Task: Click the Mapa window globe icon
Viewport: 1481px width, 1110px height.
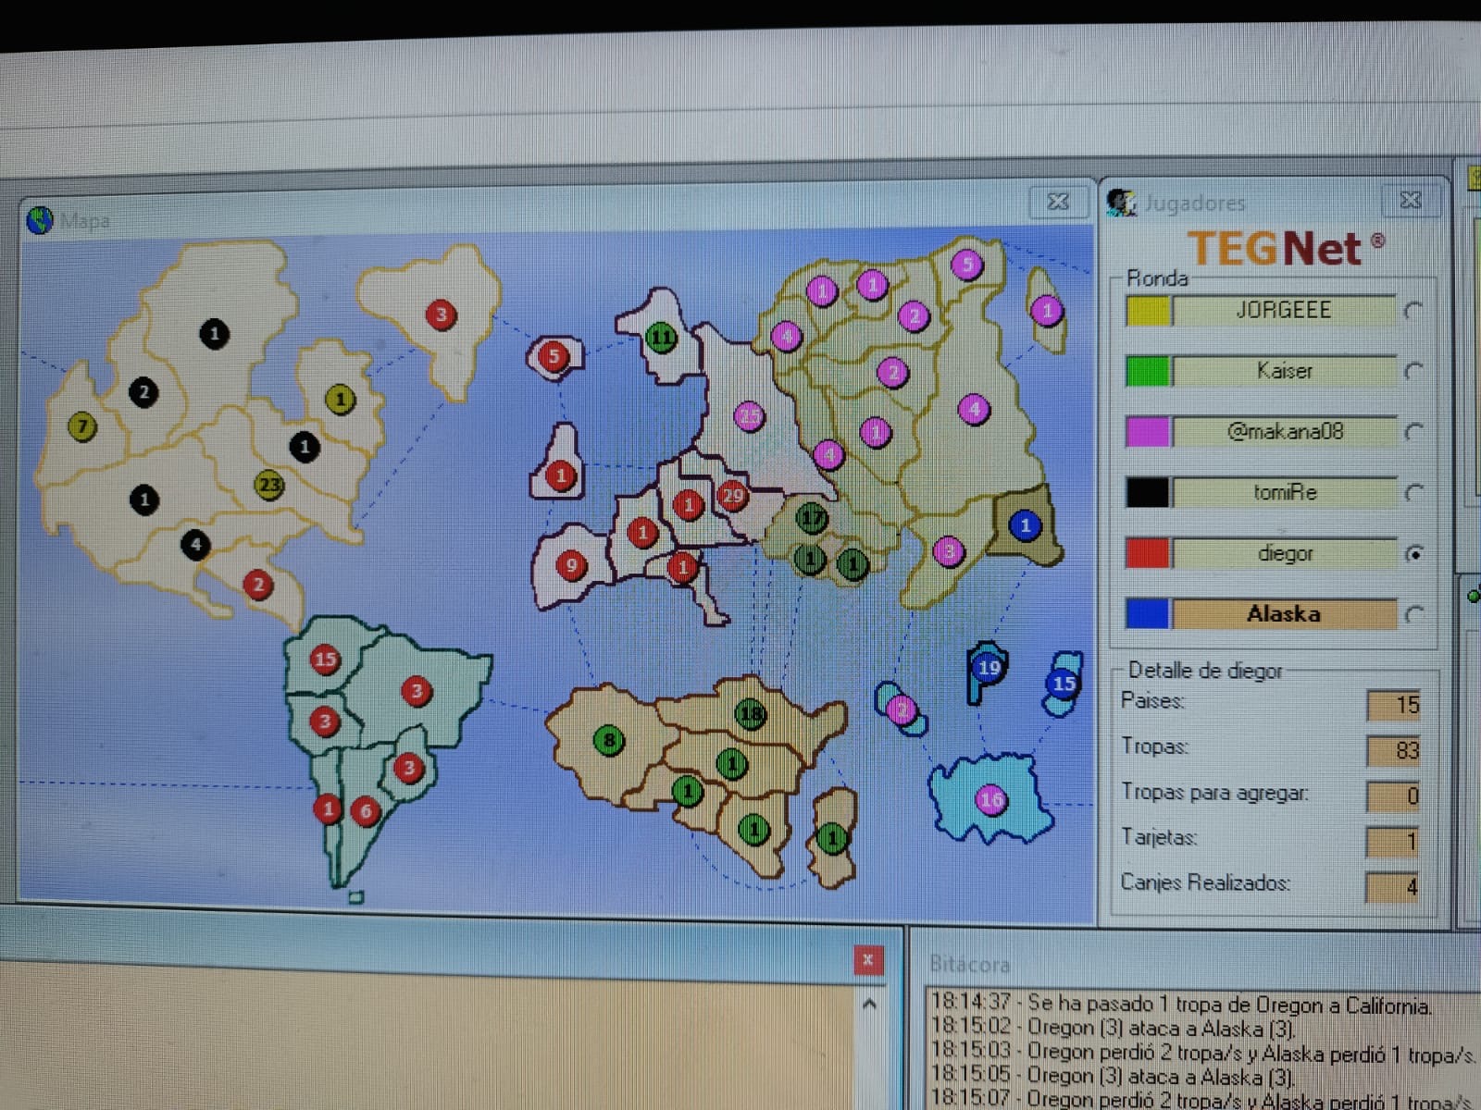Action: point(40,220)
